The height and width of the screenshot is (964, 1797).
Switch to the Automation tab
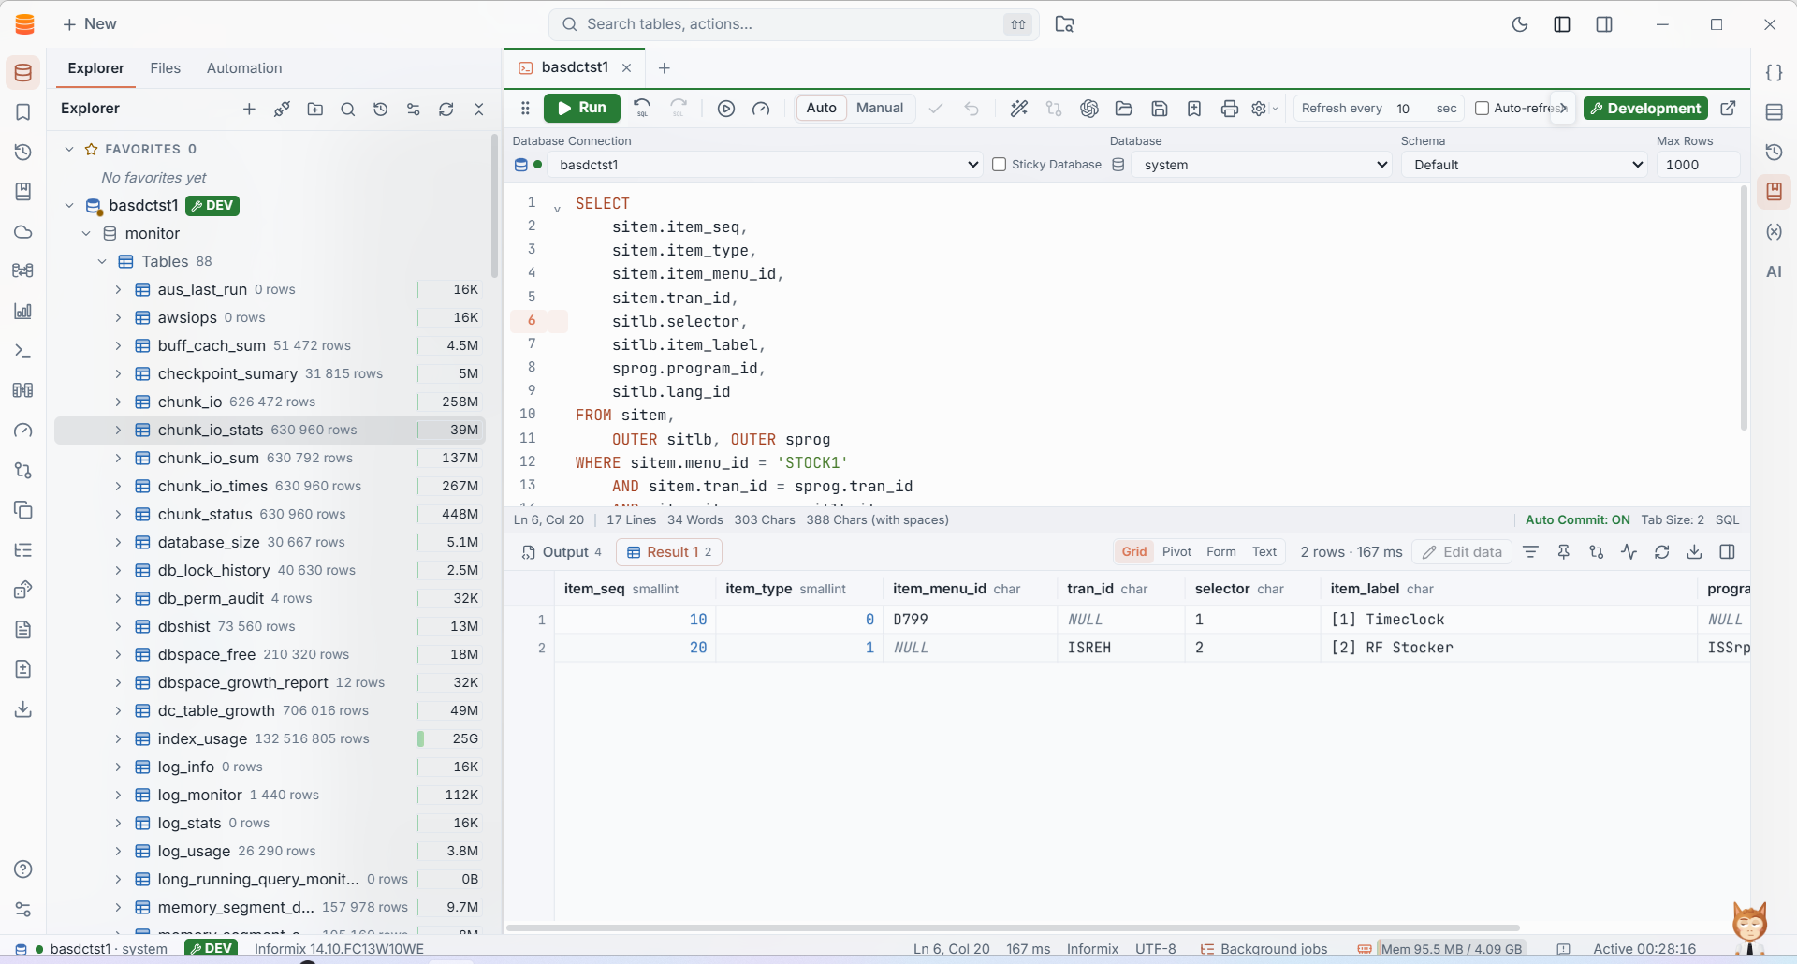click(x=244, y=68)
